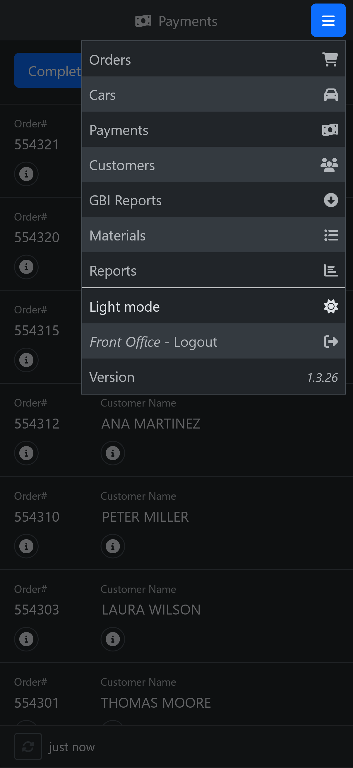Open Orders from the menu

pyautogui.click(x=213, y=59)
